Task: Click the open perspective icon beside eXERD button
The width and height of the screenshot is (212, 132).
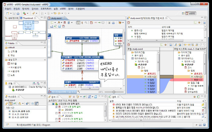Action: click(x=183, y=13)
